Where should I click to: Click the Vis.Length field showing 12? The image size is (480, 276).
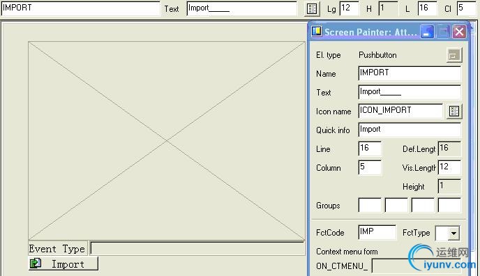(449, 167)
